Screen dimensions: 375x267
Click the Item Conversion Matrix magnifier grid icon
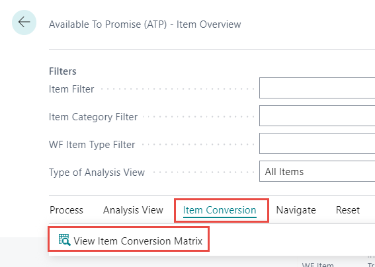point(65,240)
